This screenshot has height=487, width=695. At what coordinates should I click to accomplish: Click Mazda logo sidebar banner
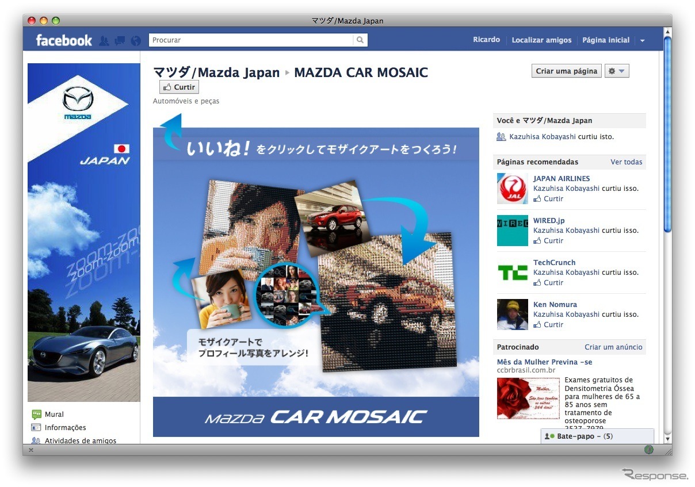pos(84,232)
